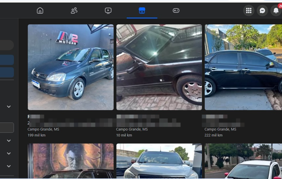Click 'Campo Grande, MS' under the Mercedes listing
Viewport: 282px width, 179px height.
(x=132, y=129)
